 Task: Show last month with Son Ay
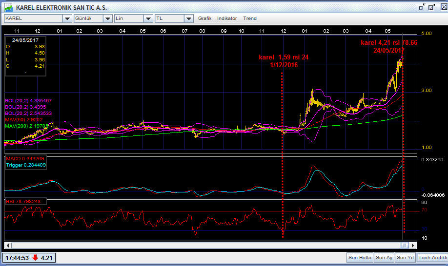pos(384,258)
